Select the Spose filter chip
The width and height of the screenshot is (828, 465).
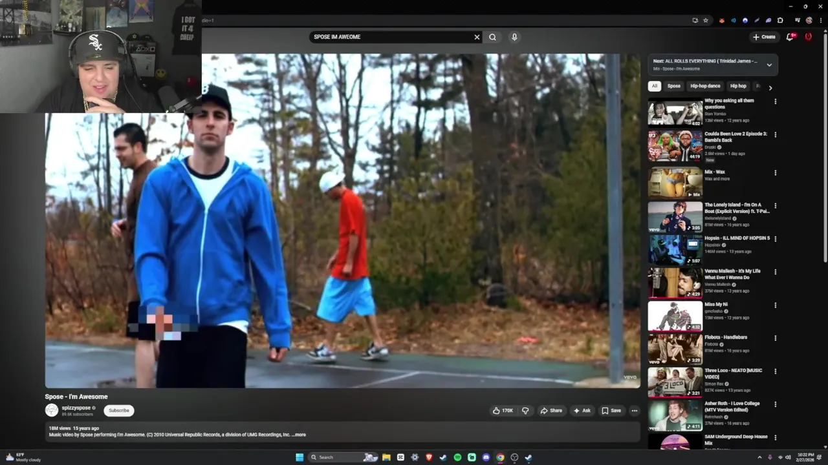point(674,86)
